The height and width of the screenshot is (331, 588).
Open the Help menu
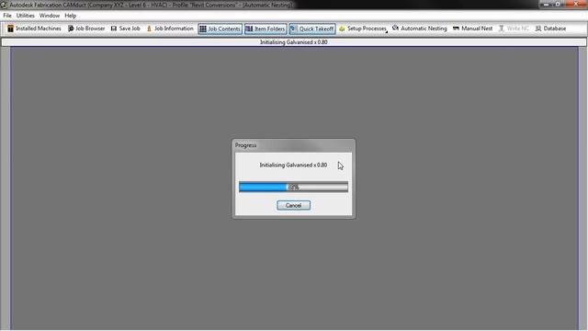[71, 16]
